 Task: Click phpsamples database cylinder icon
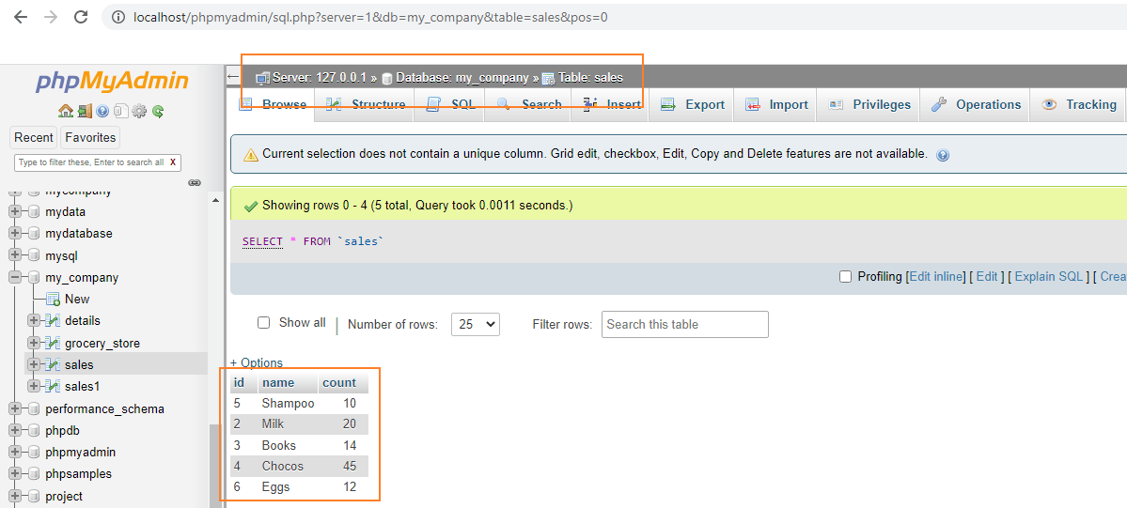33,474
